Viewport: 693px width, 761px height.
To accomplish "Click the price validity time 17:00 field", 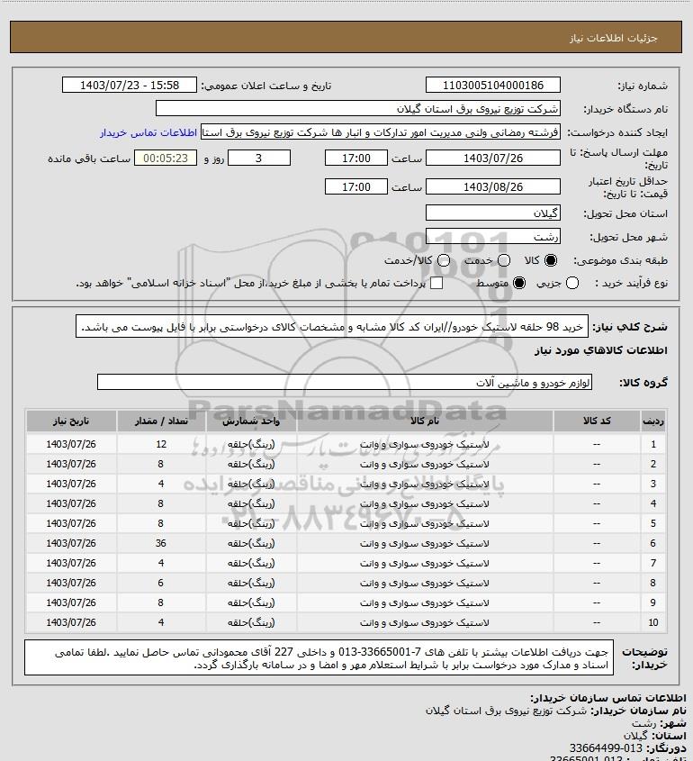I will [356, 186].
